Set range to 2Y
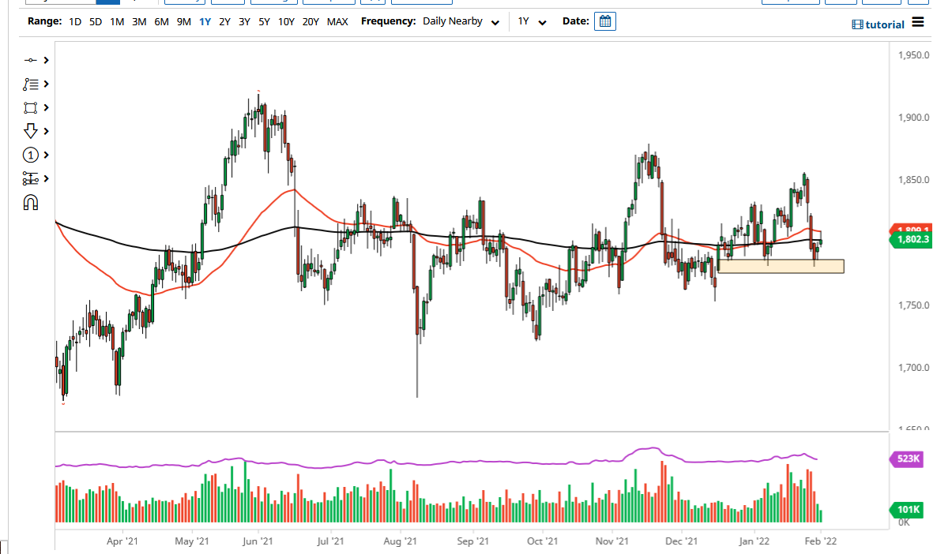This screenshot has height=554, width=937. tap(224, 21)
